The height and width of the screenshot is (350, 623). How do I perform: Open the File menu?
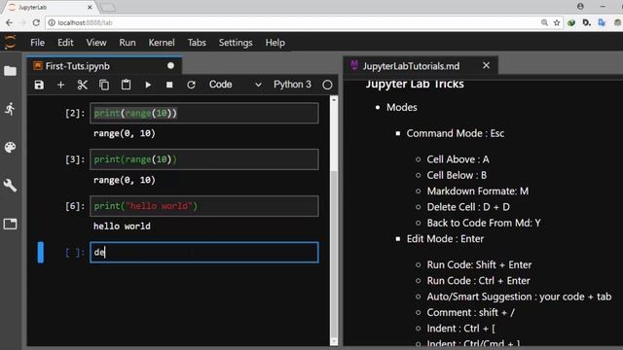click(37, 43)
